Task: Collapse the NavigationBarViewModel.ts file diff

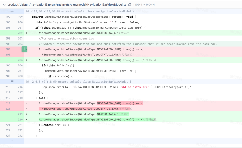Action: (x=4, y=5)
